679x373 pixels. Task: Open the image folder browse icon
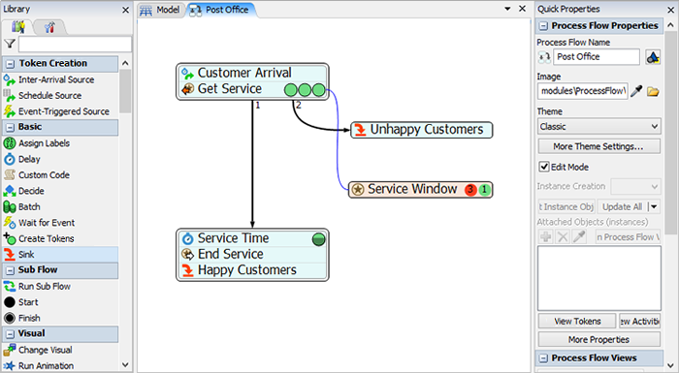653,91
